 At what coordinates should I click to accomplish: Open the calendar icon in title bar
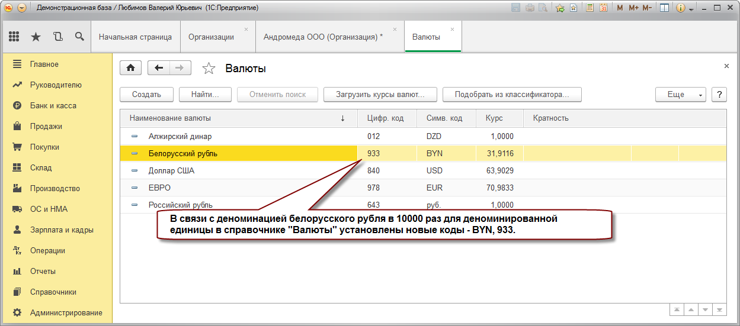tap(603, 8)
